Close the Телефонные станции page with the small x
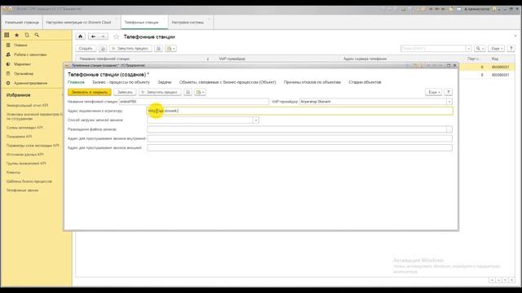 coord(515,36)
